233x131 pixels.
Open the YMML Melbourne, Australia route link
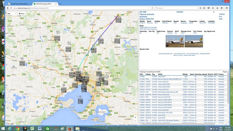[x=148, y=27]
